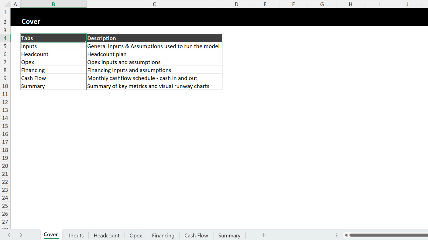Click the next sheet navigation arrow

(21, 235)
